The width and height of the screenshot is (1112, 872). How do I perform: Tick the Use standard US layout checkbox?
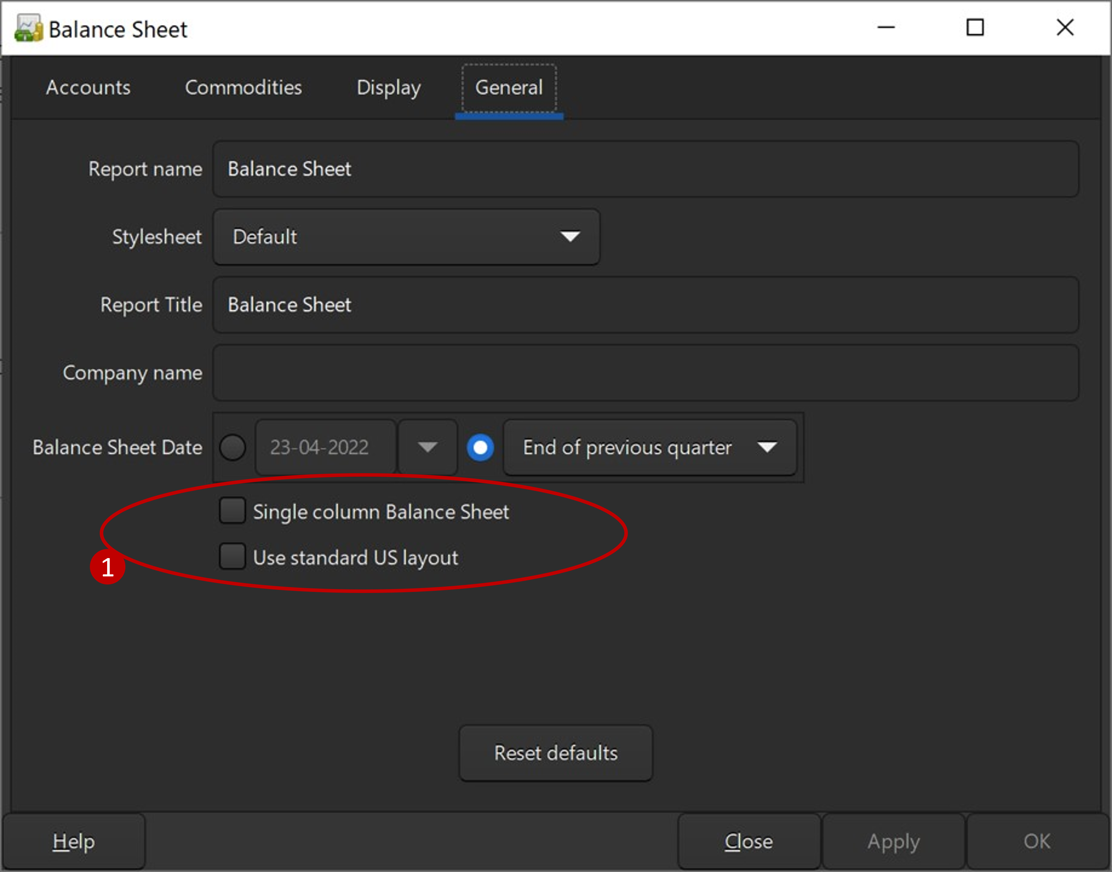point(232,556)
